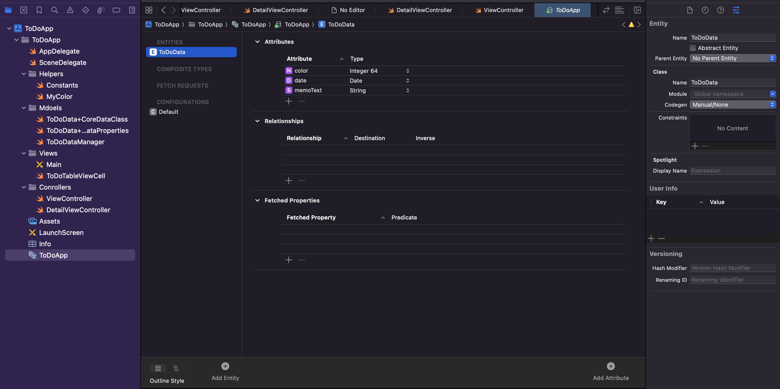Open the Breakpoint navigator icon
Image resolution: width=780 pixels, height=389 pixels.
(x=117, y=10)
